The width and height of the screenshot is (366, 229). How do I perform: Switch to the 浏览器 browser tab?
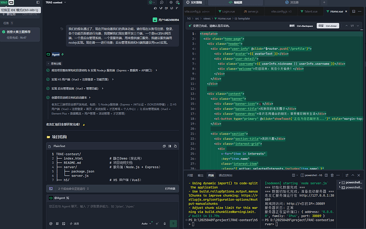[292, 2]
